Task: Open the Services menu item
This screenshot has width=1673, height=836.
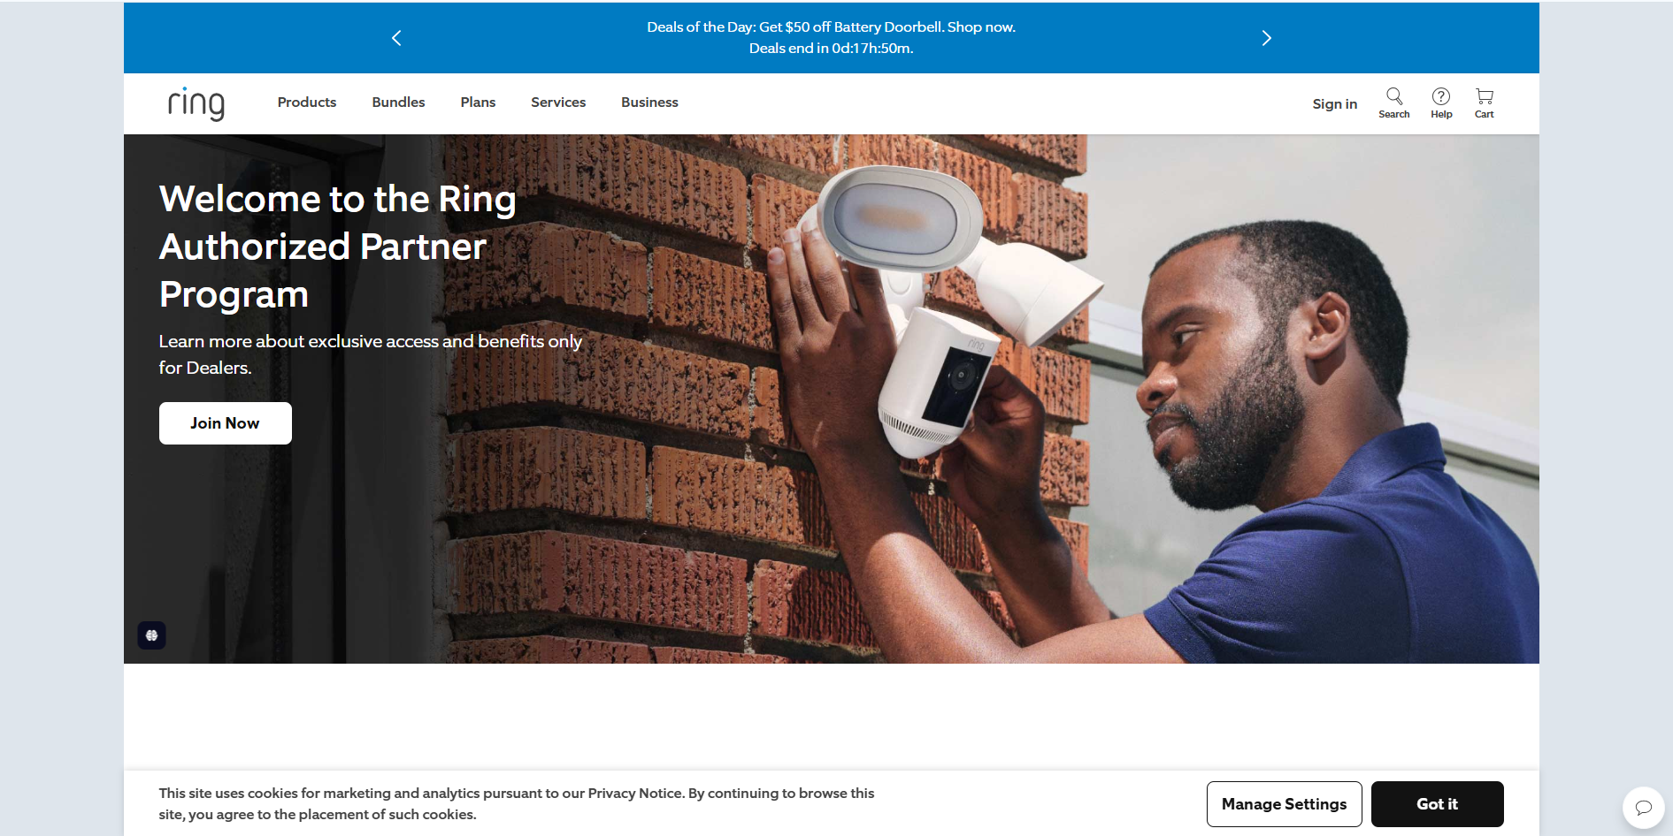Action: pos(558,103)
